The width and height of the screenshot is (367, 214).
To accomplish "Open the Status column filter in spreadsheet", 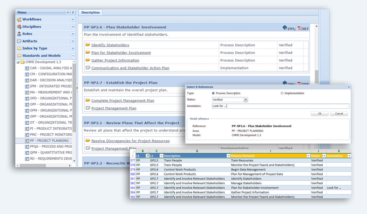I will 324,156.
